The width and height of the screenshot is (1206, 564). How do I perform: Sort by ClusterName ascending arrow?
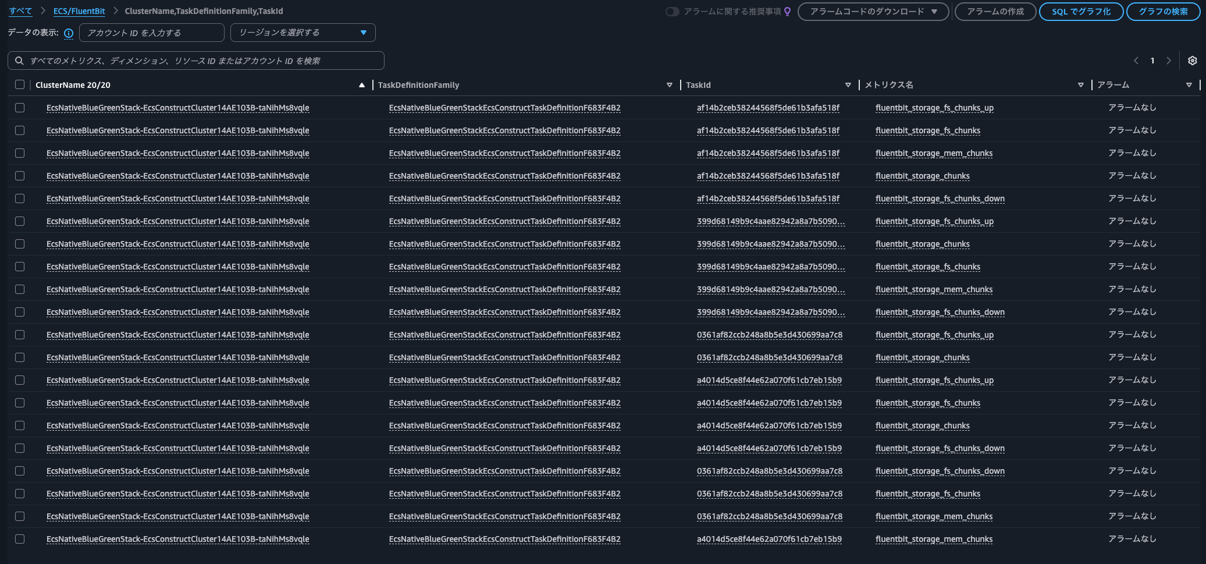click(x=362, y=85)
